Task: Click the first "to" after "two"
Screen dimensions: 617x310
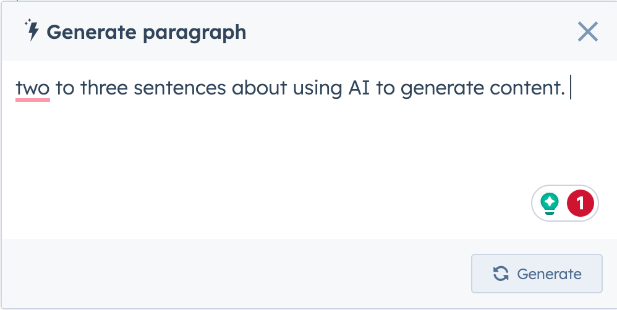Action: (65, 89)
